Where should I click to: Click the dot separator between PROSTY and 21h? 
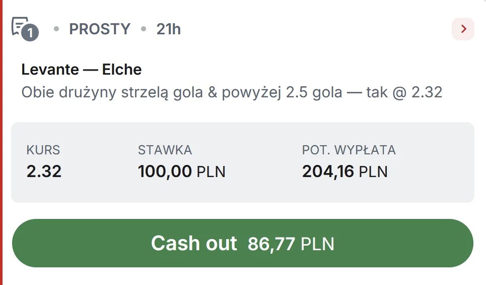[144, 29]
